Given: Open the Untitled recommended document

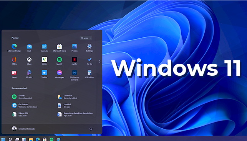Looking at the screenshot, I should [x=64, y=106].
